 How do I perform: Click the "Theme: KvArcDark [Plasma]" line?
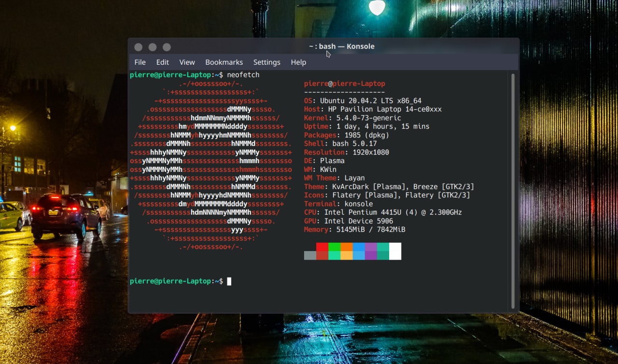pos(389,187)
